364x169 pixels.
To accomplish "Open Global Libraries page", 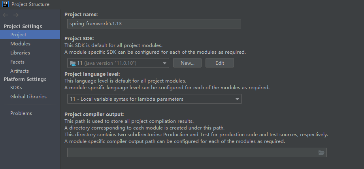I will [28, 97].
